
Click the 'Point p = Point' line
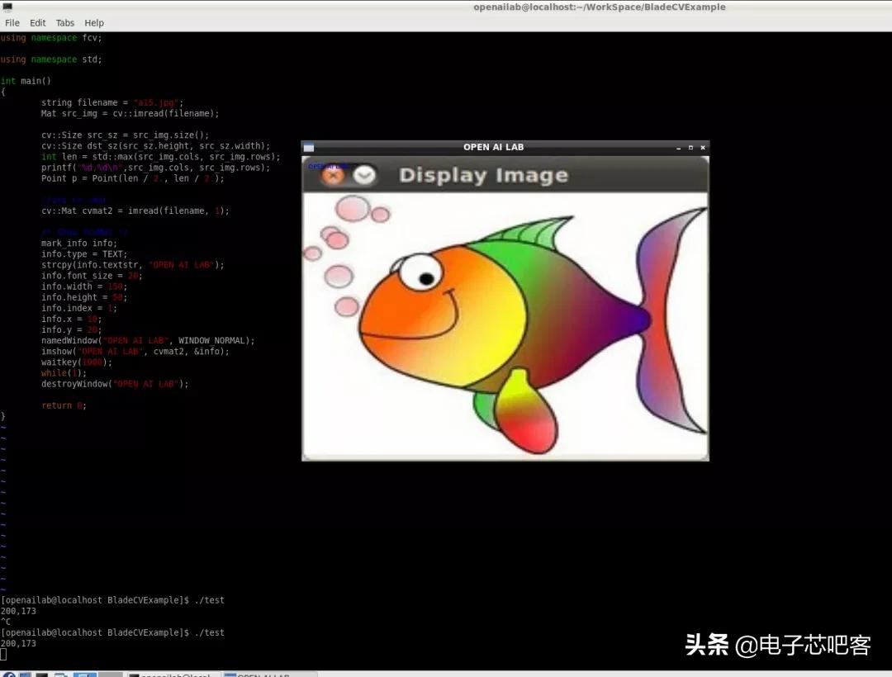tap(132, 178)
